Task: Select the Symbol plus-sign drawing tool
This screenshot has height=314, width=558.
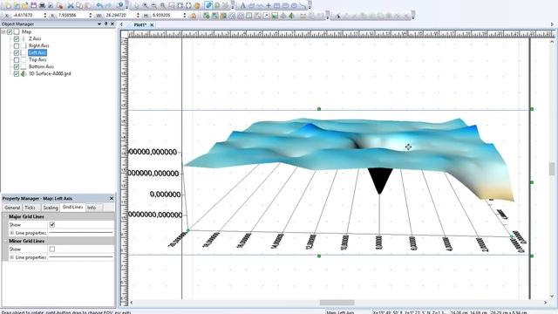Action: (x=269, y=5)
